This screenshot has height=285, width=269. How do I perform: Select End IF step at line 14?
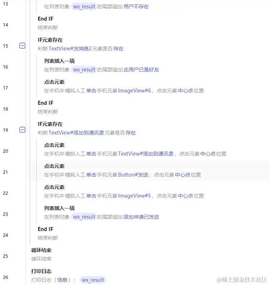pos(45,19)
